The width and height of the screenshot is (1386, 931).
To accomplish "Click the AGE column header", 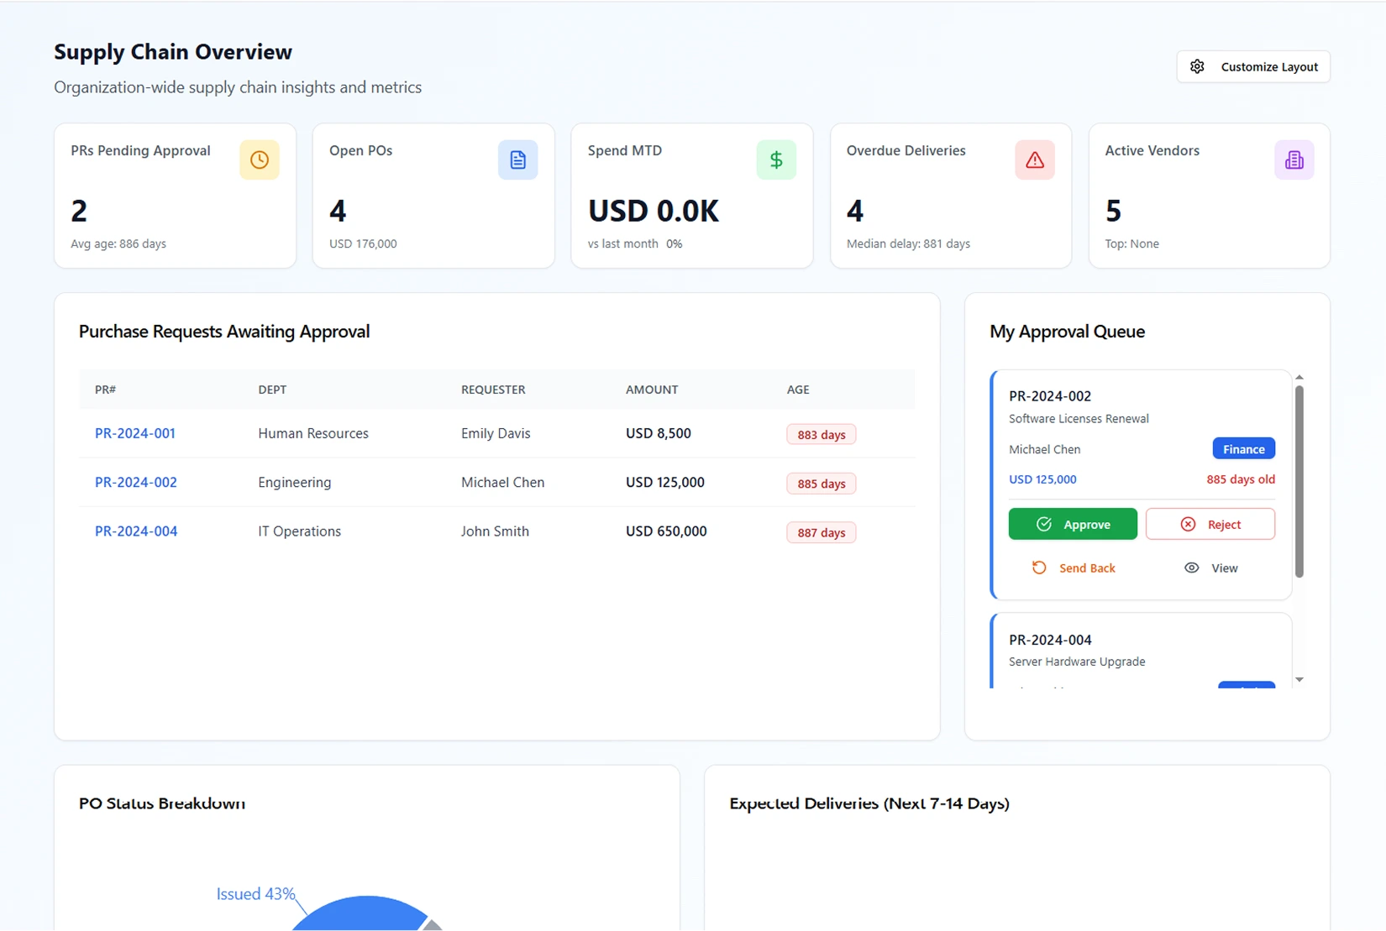I will (798, 390).
